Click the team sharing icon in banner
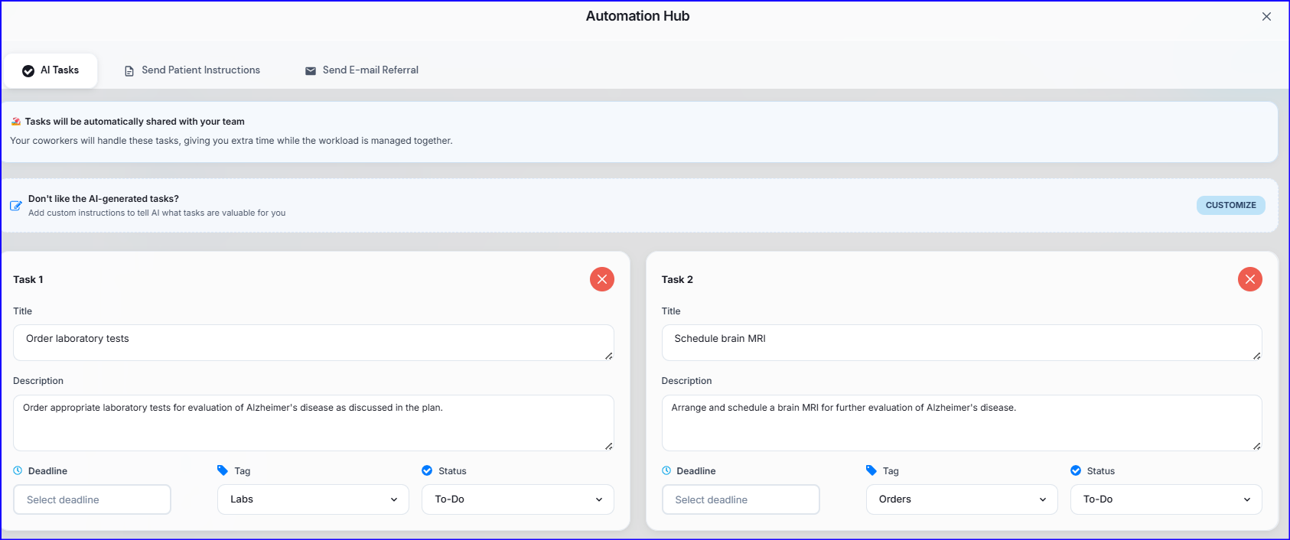The image size is (1290, 540). (16, 122)
